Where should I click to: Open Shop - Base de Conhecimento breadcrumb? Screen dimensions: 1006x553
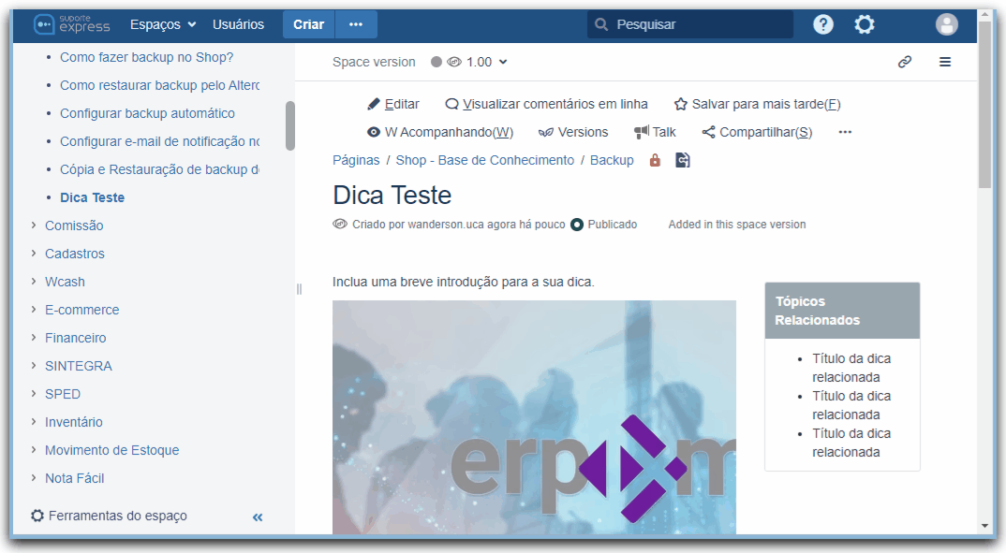tap(485, 160)
